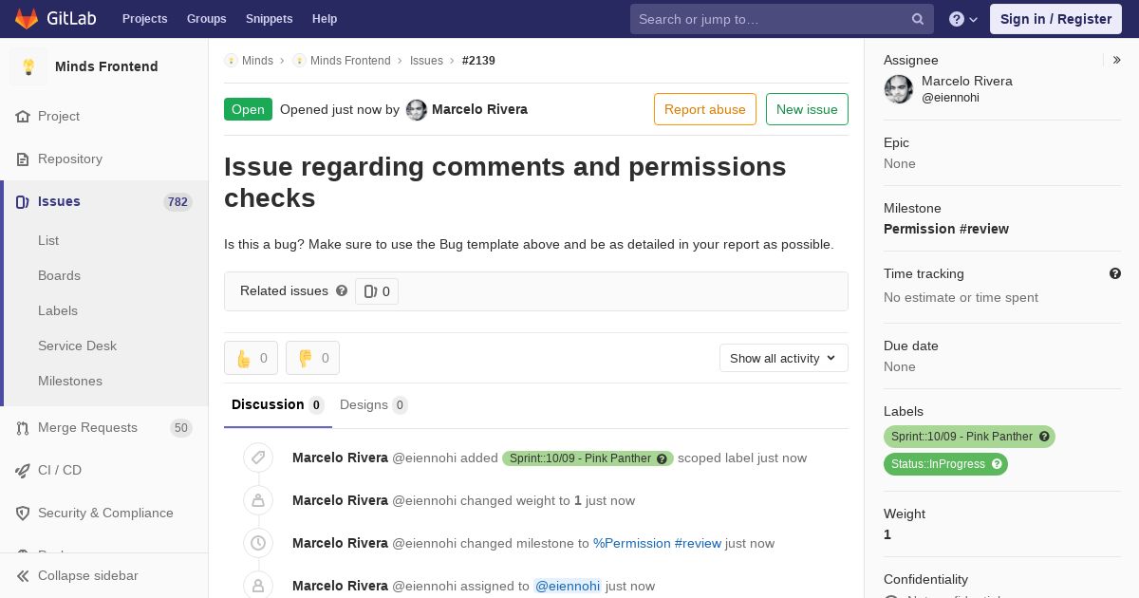Click the Related issues help icon
This screenshot has width=1139, height=598.
click(342, 290)
